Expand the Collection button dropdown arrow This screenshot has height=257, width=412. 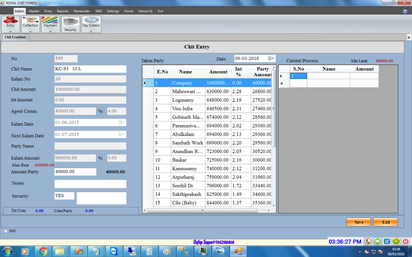pyautogui.click(x=30, y=31)
